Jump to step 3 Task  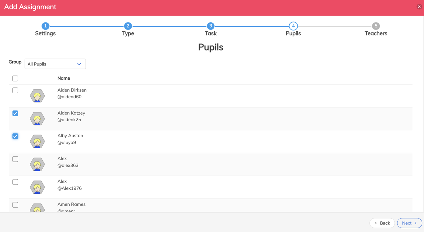click(x=211, y=26)
